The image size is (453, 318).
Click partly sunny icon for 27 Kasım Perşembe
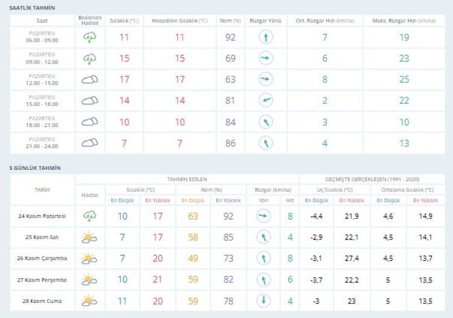click(89, 279)
